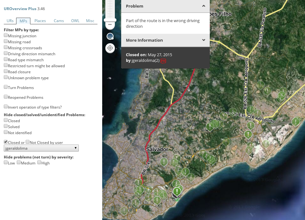The height and width of the screenshot is (220, 305).
Task: Send a PM via the icon next to jgeraldolima
Action: tap(163, 61)
